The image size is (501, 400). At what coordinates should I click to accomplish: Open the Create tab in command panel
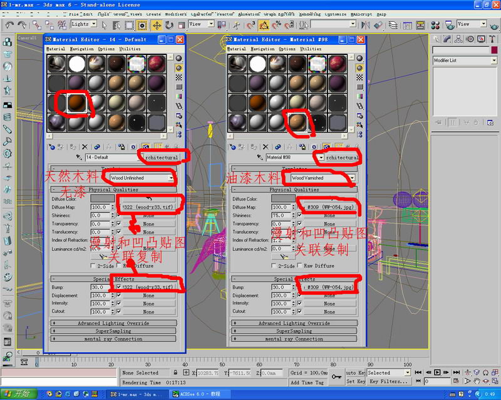(436, 39)
